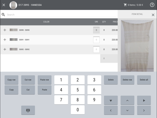Click the Cut row button
Viewport: 157px width, 118px height.
tap(28, 80)
